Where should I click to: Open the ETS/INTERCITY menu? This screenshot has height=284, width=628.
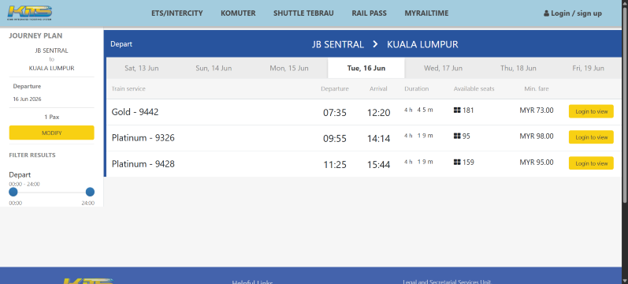[x=177, y=13]
